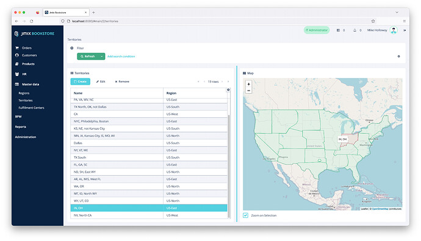Select the NYC, Philadelphia, Boston row
Image resolution: width=421 pixels, height=241 pixels.
(x=149, y=121)
